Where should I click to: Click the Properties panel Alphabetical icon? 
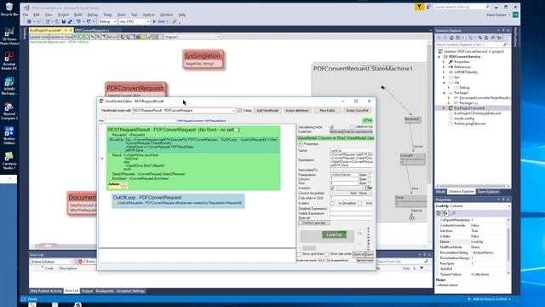(x=445, y=213)
